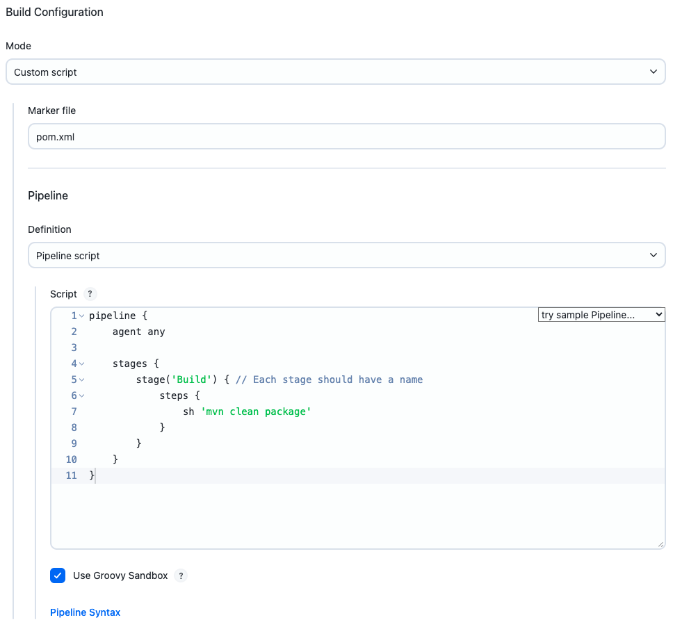Screen dimensions: 673x629
Task: Open the Mode selector showing Custom script
Action: 336,72
